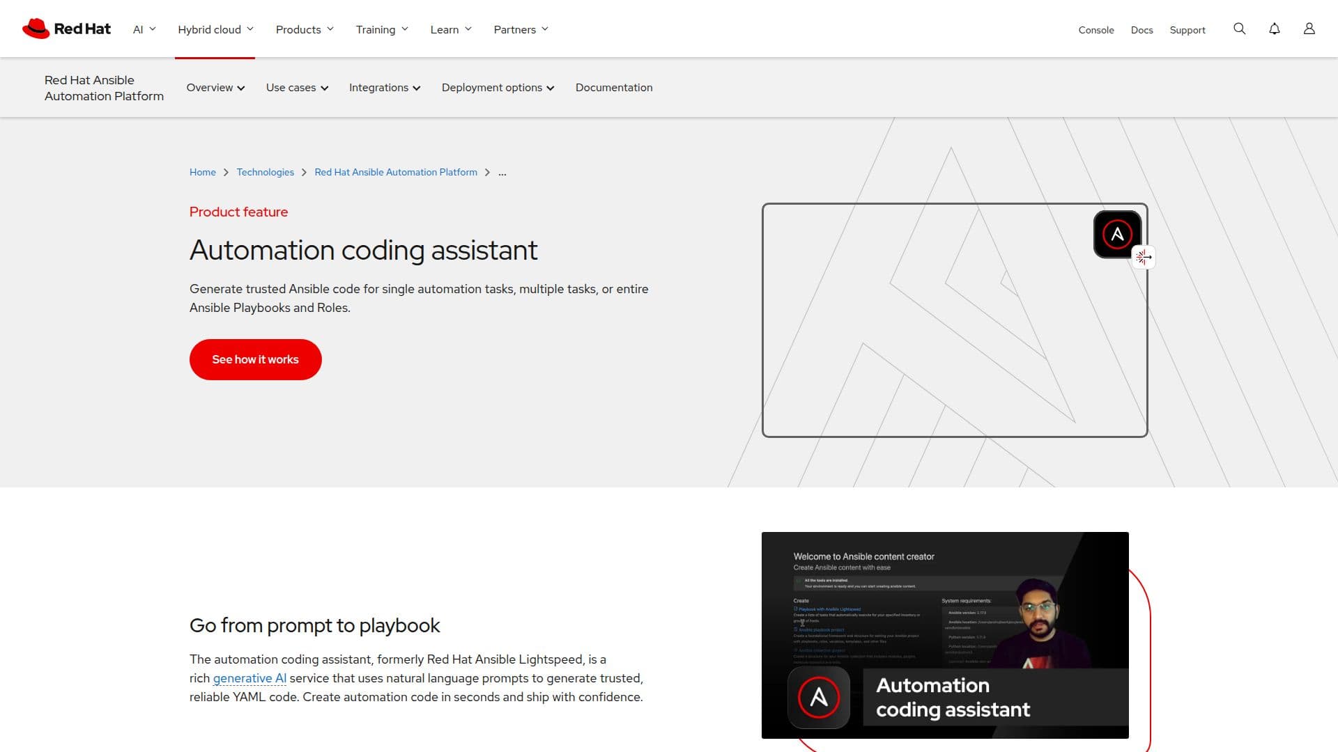Click the See how it works button
The width and height of the screenshot is (1338, 752).
pyautogui.click(x=255, y=359)
